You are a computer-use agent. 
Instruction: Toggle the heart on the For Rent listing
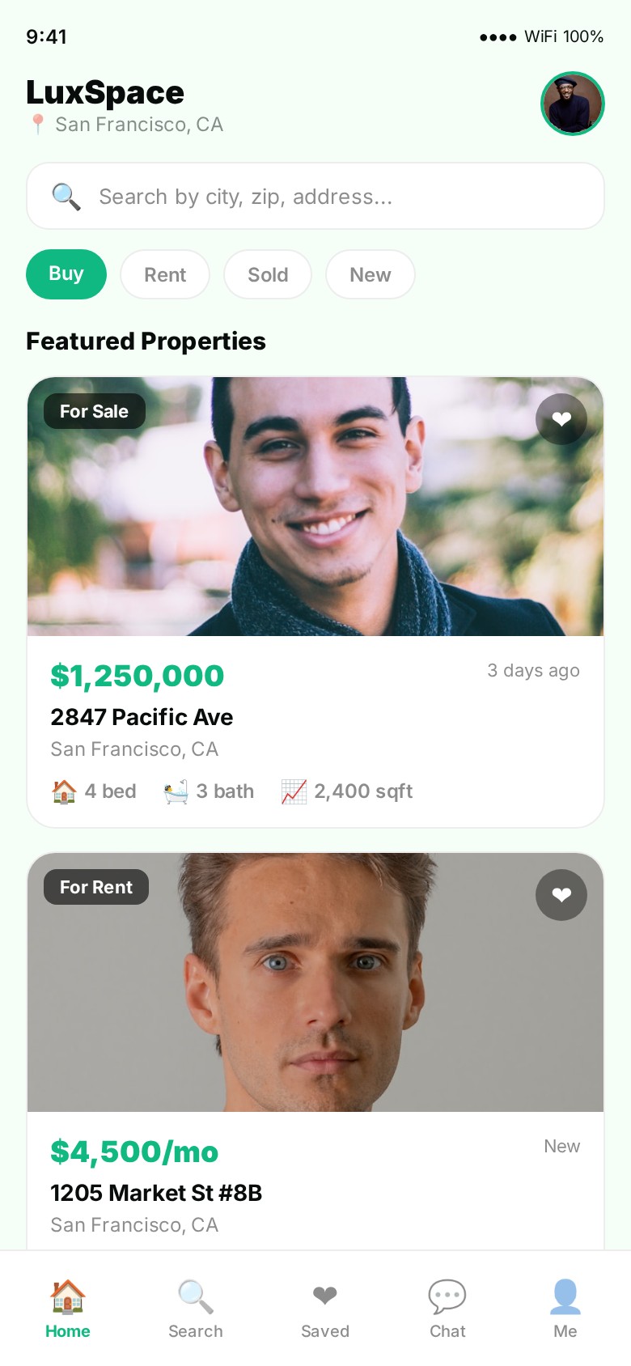tap(561, 895)
